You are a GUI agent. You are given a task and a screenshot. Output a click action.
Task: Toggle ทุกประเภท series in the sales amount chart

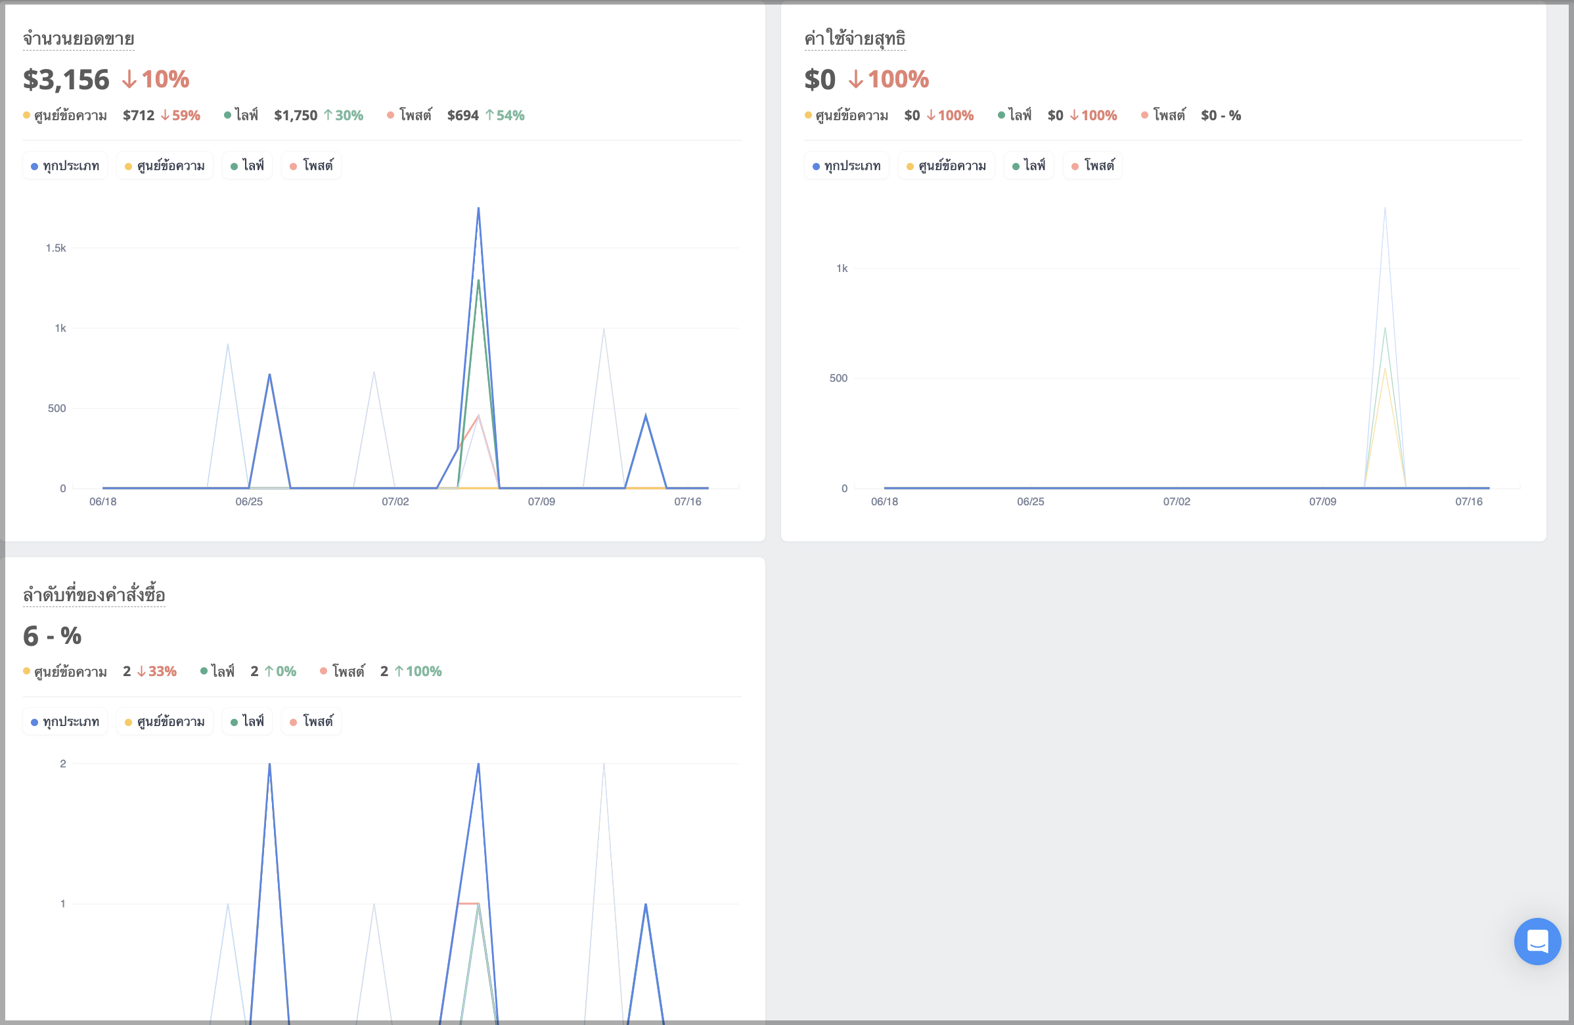(x=65, y=166)
